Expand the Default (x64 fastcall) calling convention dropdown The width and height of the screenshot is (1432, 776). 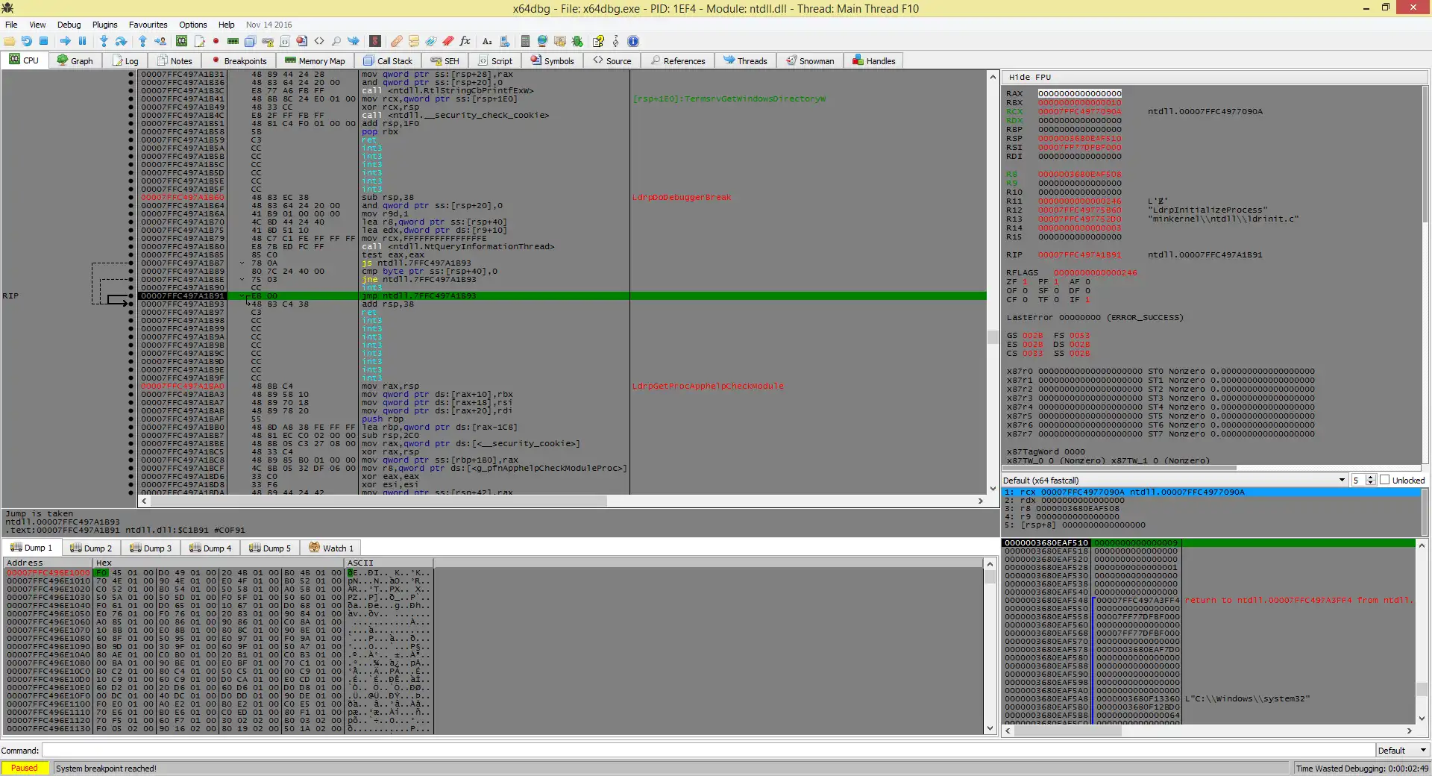(1342, 480)
